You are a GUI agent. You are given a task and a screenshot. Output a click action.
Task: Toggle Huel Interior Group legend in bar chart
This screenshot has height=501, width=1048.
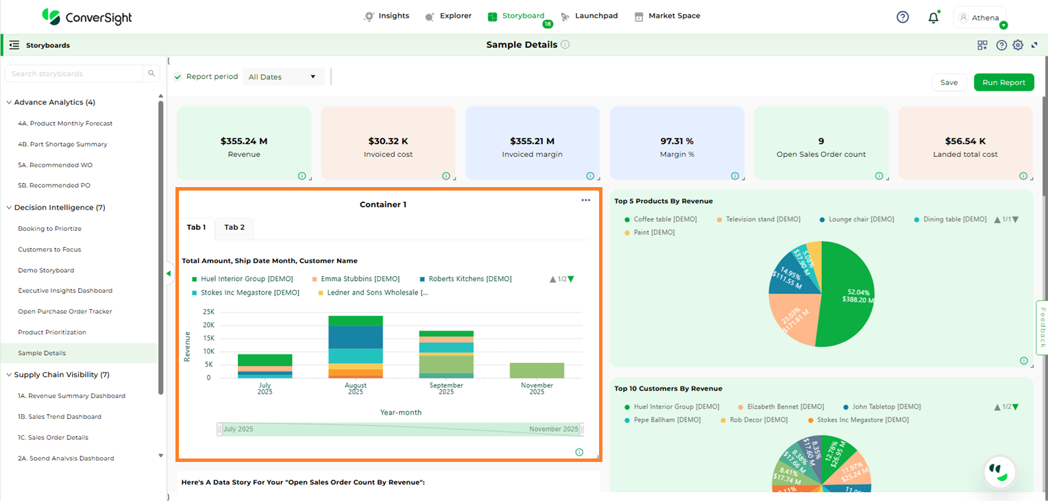coord(241,279)
